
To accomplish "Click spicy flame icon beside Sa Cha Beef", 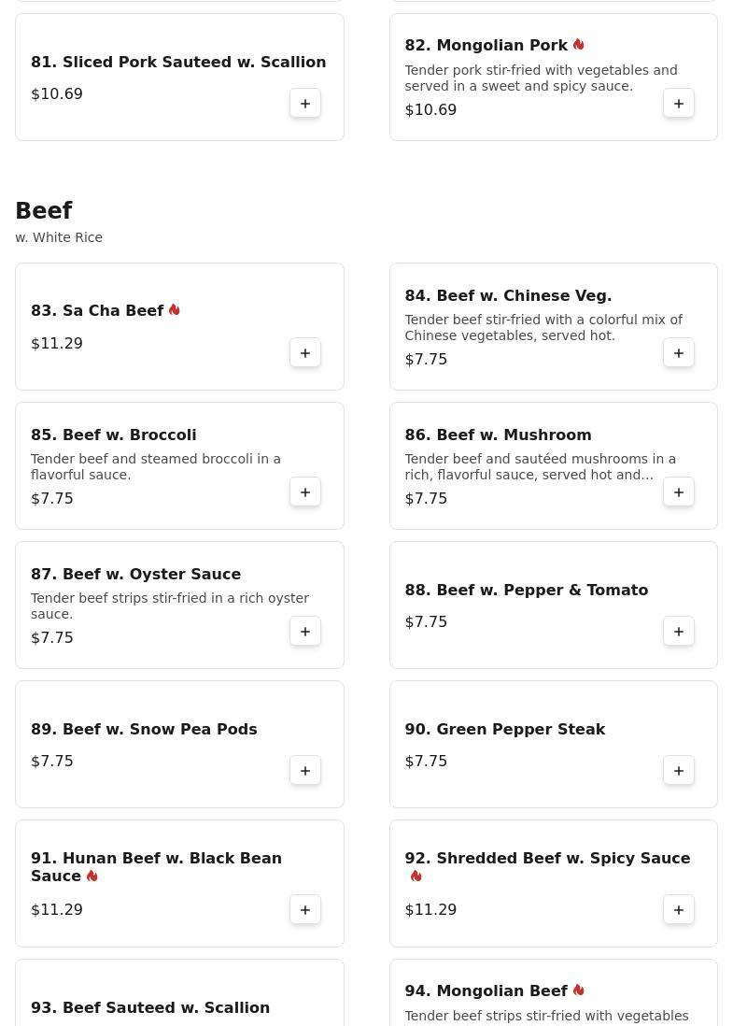I will 175,310.
